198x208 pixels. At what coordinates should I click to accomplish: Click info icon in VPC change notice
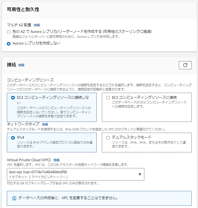click(x=14, y=198)
